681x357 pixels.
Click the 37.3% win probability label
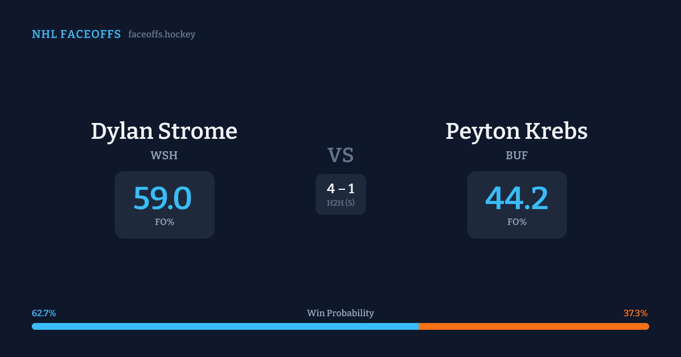coord(636,313)
